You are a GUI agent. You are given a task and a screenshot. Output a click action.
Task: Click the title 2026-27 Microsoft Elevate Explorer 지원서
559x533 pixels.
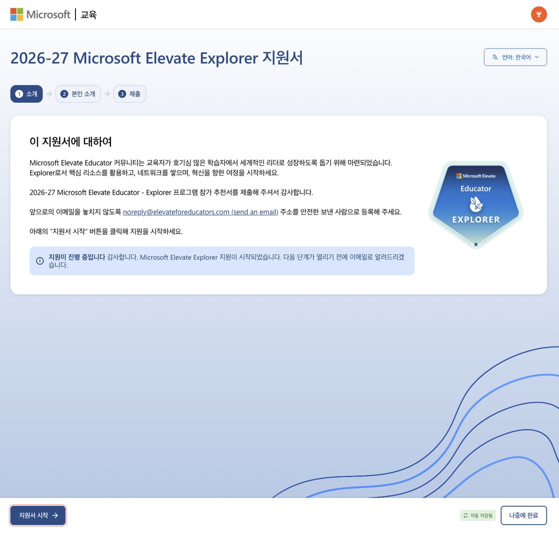(157, 58)
